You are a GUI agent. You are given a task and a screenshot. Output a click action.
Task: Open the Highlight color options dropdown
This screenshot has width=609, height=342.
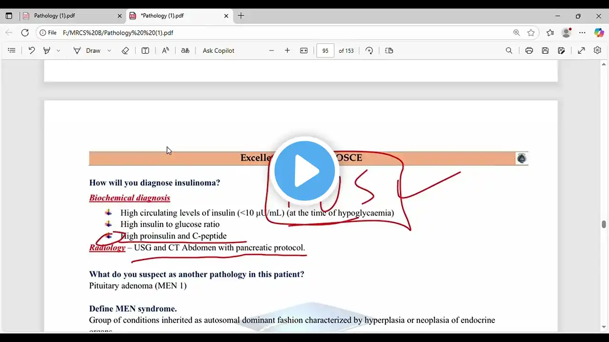[59, 50]
